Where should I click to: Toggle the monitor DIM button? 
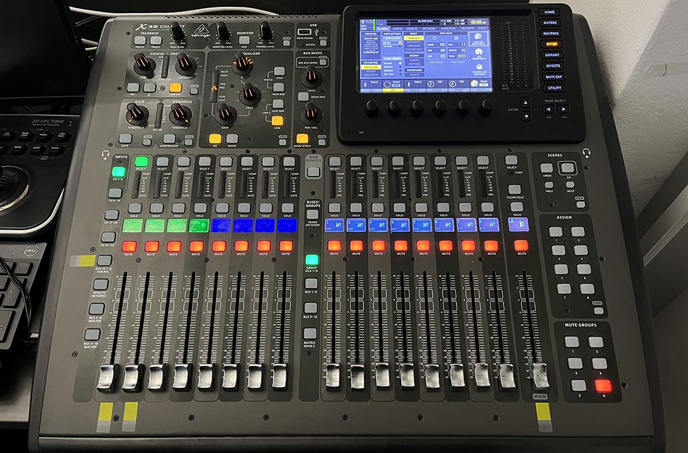click(x=244, y=41)
